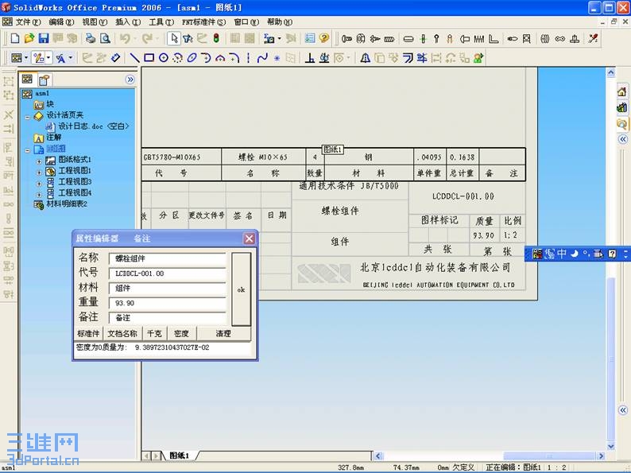The image size is (631, 473).
Task: Open the Design Library home icon in task pane
Action: point(621,91)
